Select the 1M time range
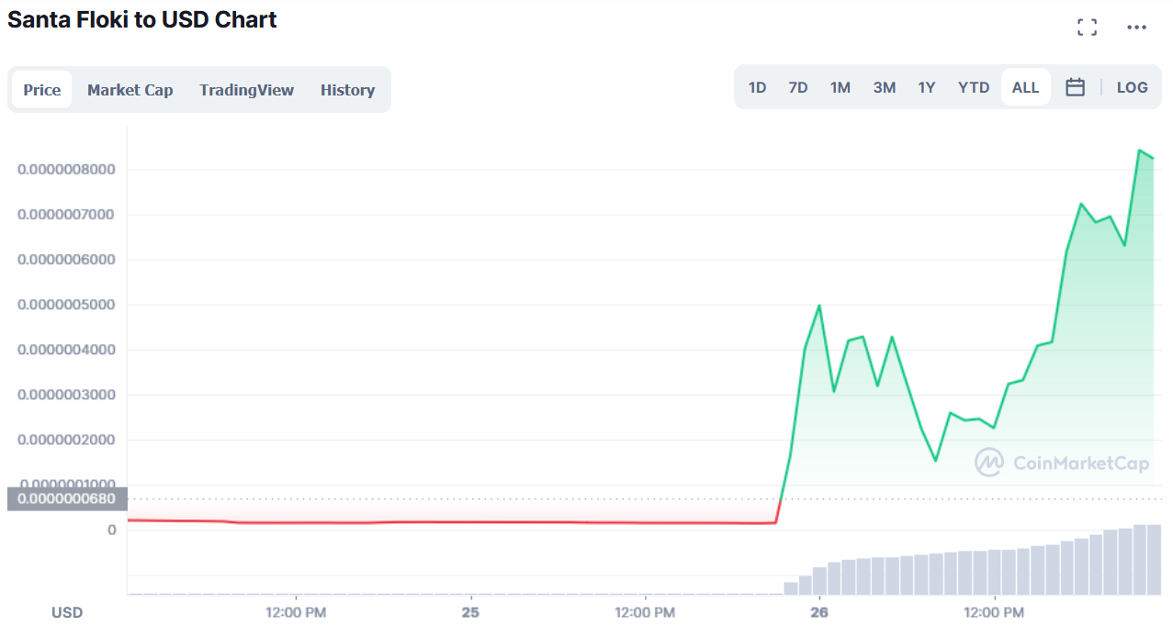 pos(840,87)
